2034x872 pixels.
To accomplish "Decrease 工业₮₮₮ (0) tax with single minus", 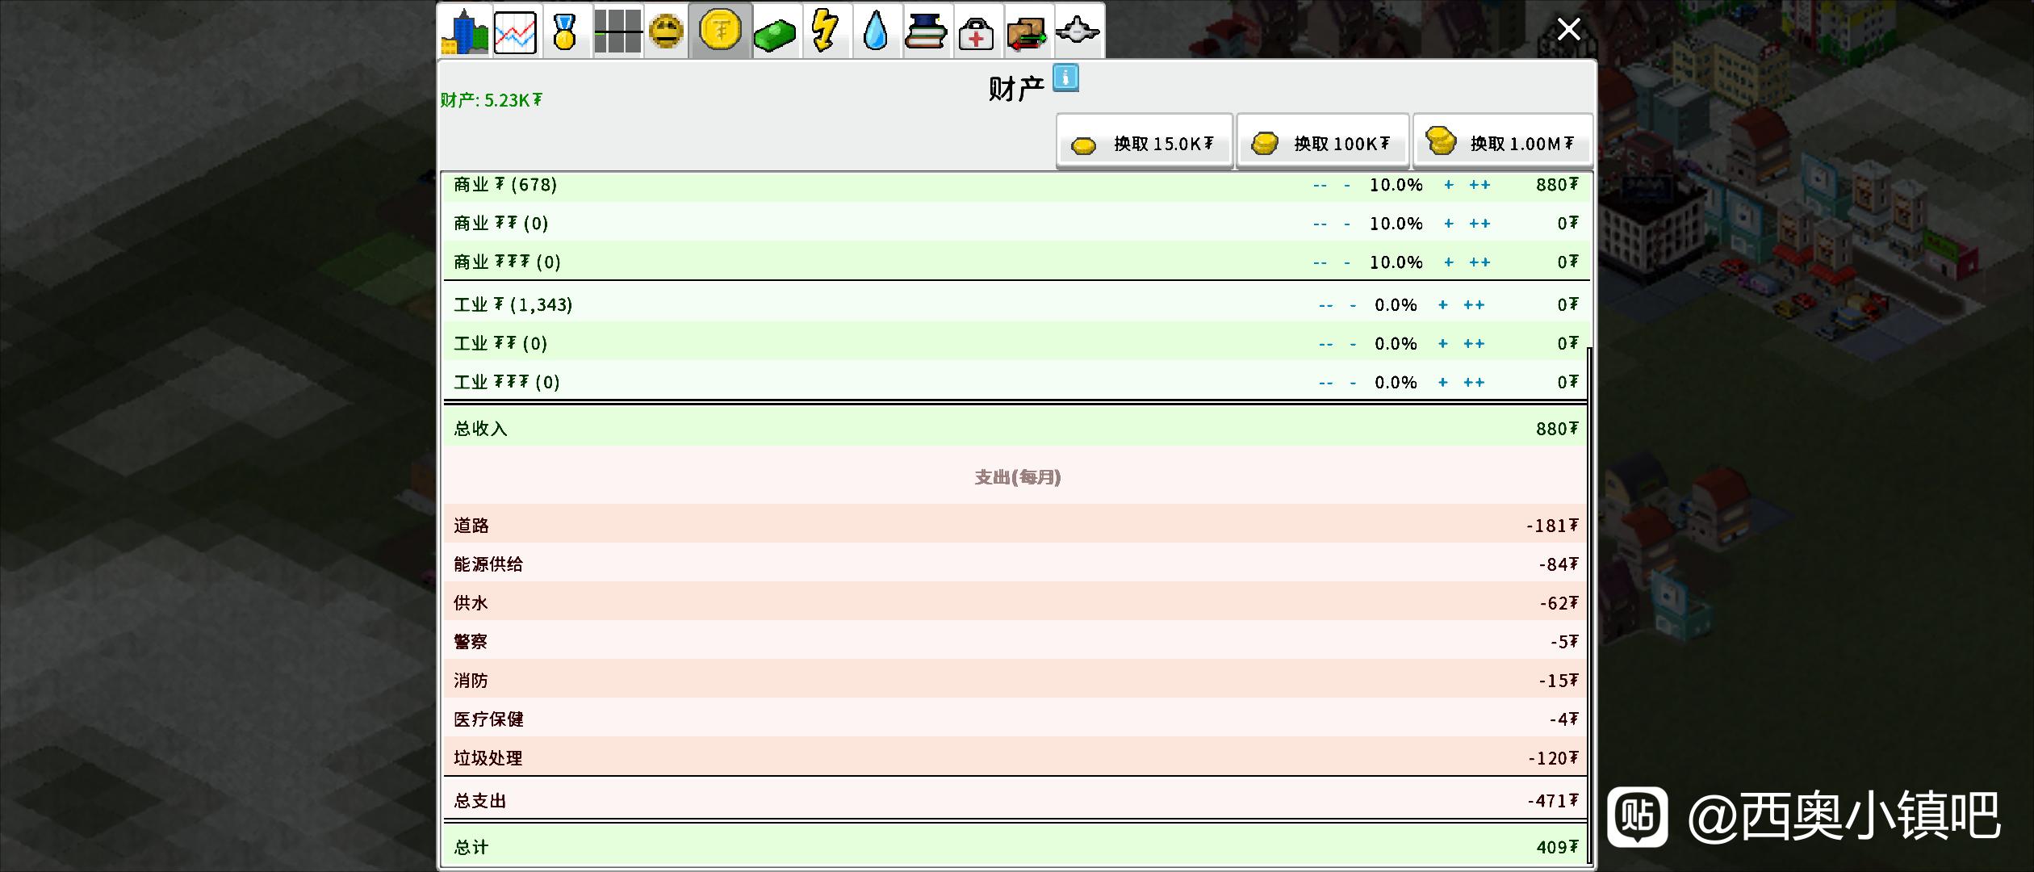I will 1353,383.
